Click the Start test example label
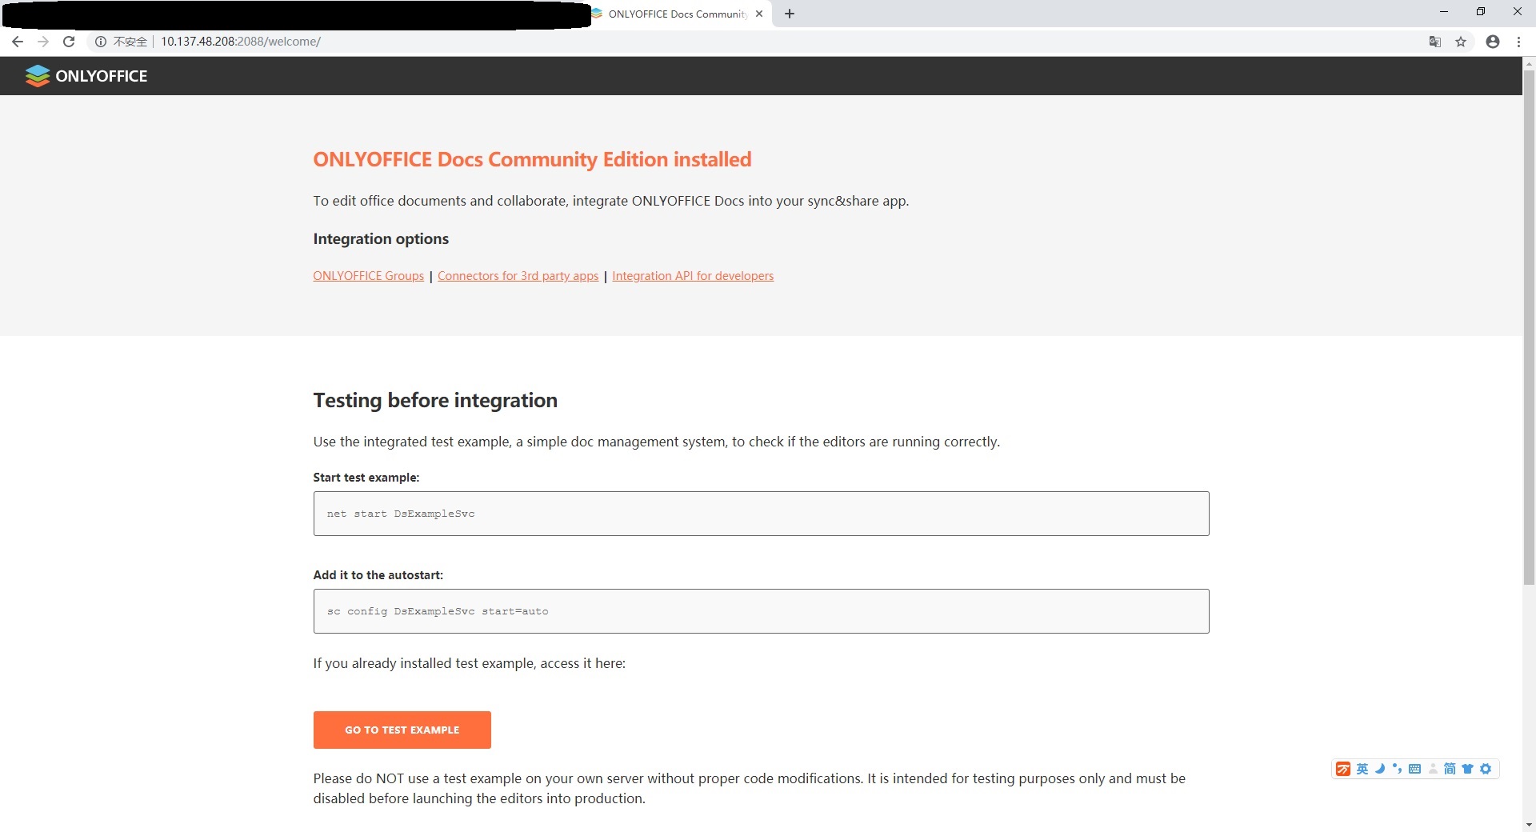The height and width of the screenshot is (832, 1536). 366,478
